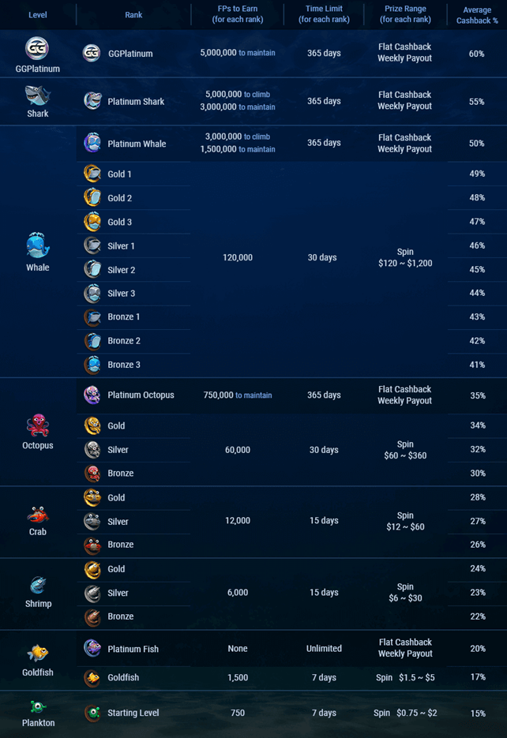Image resolution: width=507 pixels, height=738 pixels.
Task: Click the Shark level icon
Action: coord(37,96)
